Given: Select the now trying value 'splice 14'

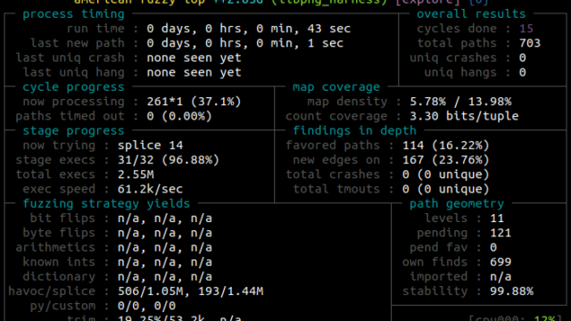Looking at the screenshot, I should [150, 145].
